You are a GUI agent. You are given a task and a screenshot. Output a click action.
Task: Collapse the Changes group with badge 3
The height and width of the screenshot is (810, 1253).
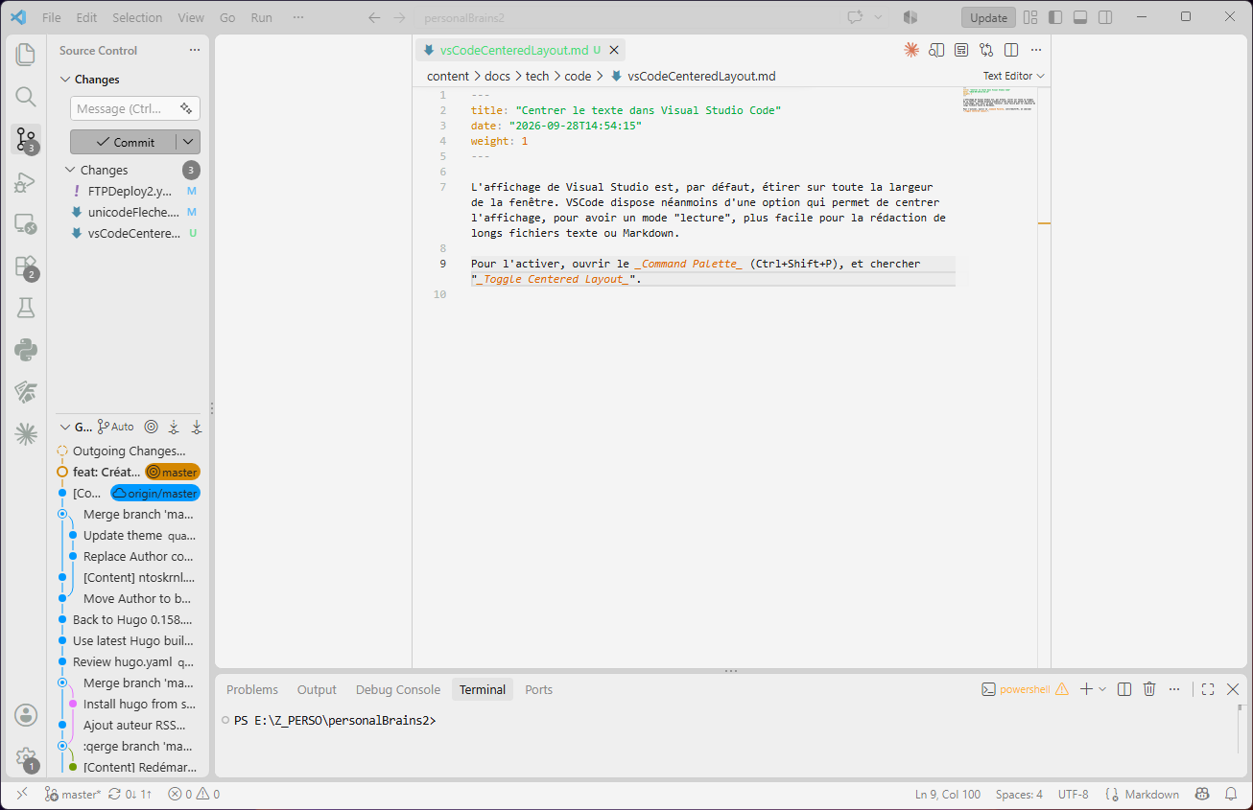click(x=130, y=170)
